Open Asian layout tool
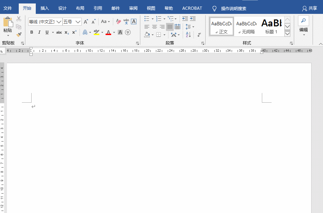 (x=174, y=35)
